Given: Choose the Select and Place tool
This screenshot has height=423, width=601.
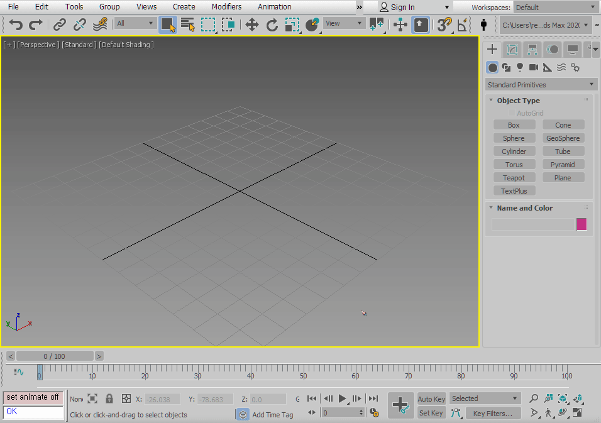Looking at the screenshot, I should [312, 25].
